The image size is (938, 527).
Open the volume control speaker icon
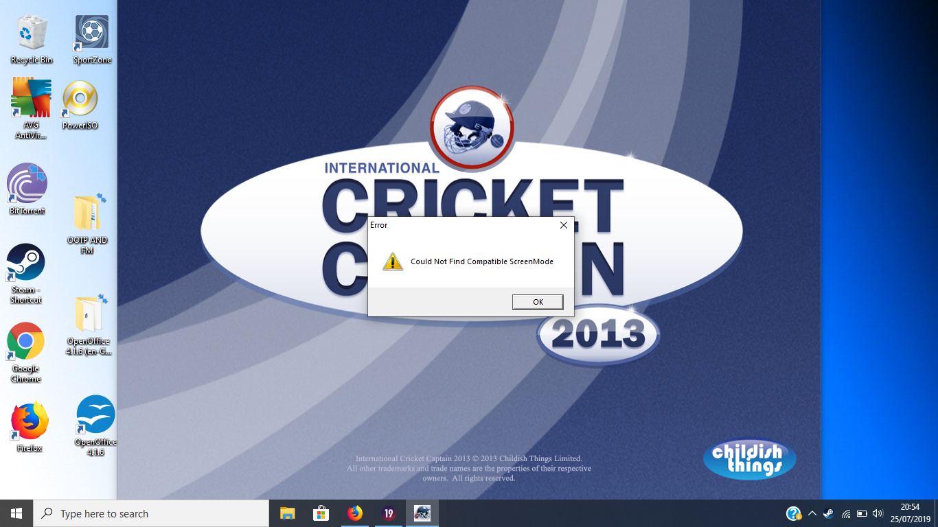pyautogui.click(x=878, y=513)
